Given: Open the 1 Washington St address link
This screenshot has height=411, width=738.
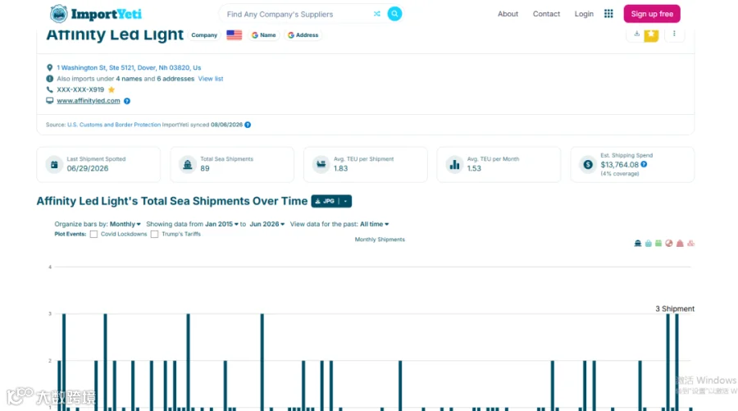Looking at the screenshot, I should (x=129, y=68).
